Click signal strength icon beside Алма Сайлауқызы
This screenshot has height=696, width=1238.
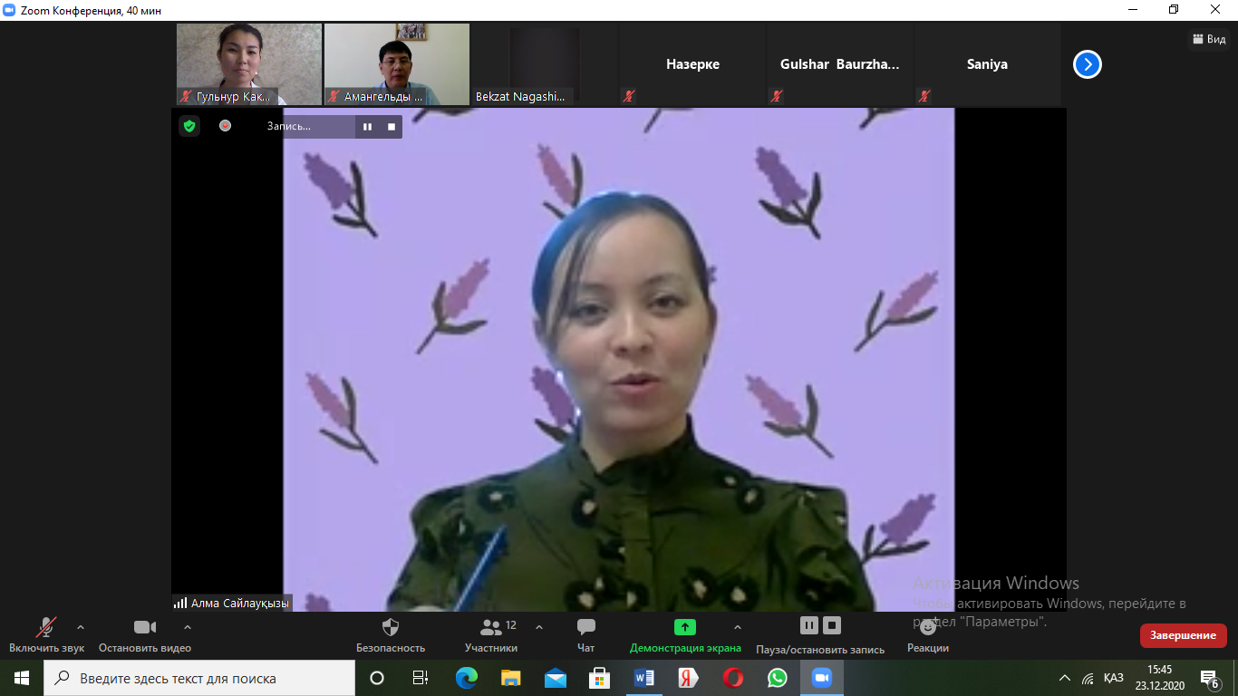(x=180, y=603)
